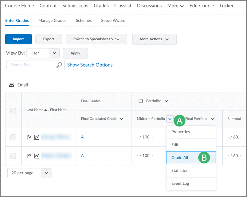The width and height of the screenshot is (247, 197).
Task: Check the second student row checkbox
Action: 13,156
